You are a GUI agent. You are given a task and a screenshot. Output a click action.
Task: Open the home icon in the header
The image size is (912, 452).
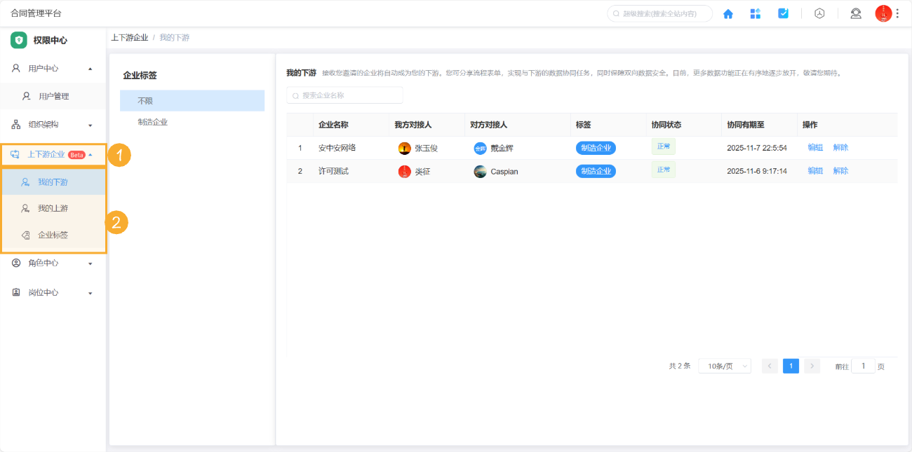pos(727,13)
